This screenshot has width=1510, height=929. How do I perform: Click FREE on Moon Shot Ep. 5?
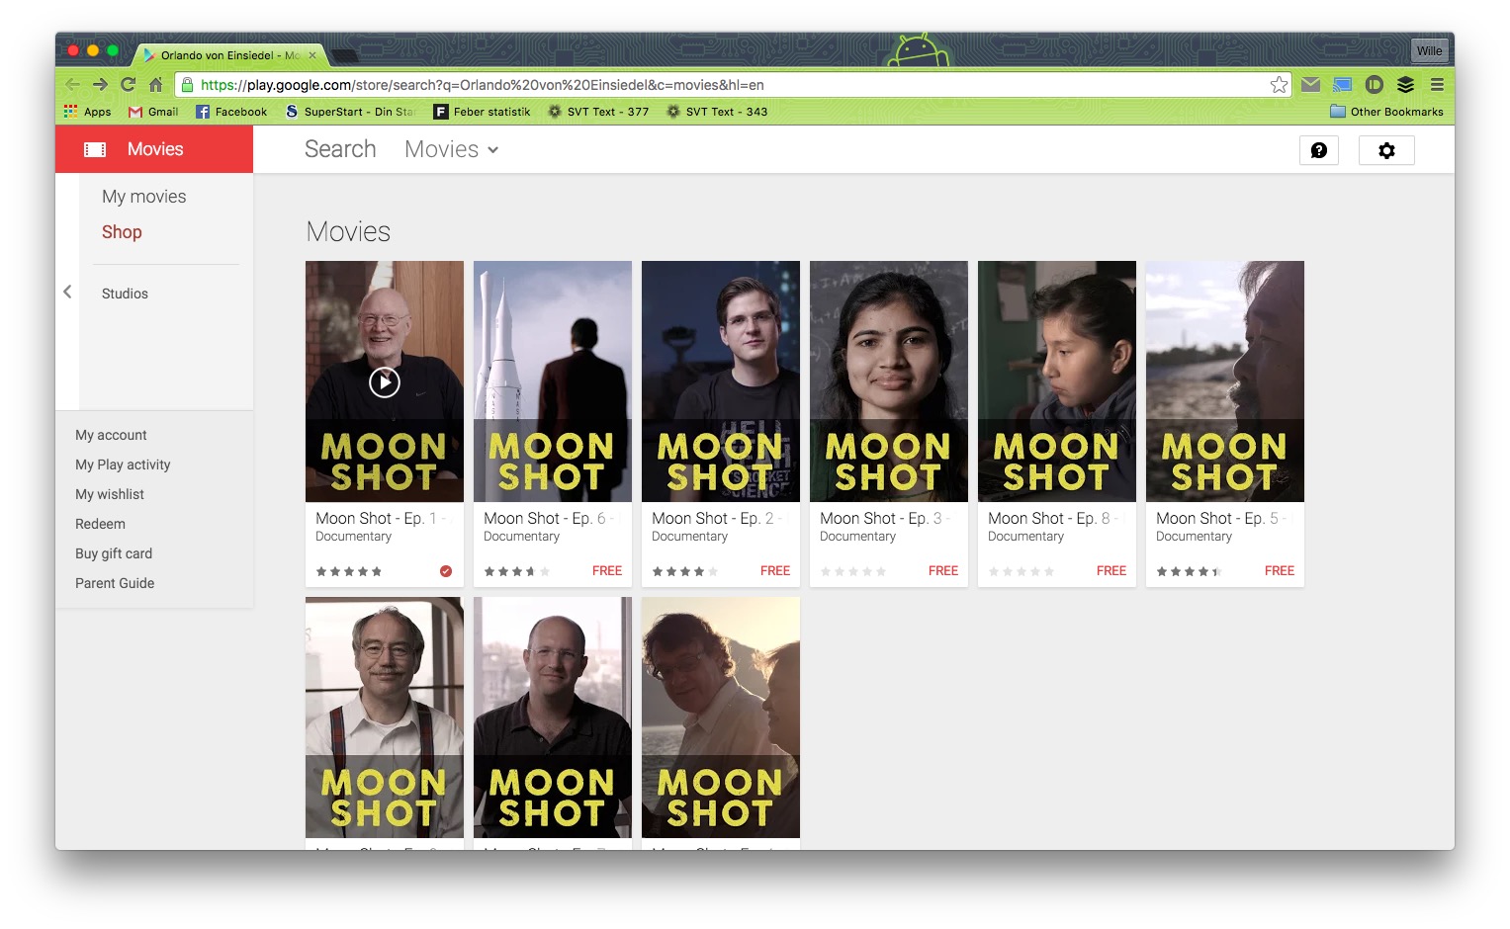tap(1280, 571)
